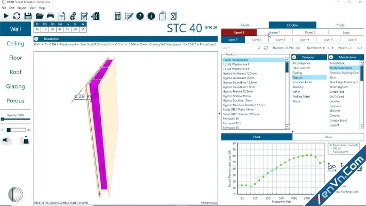Increase the Number of layers

[x=332, y=48]
